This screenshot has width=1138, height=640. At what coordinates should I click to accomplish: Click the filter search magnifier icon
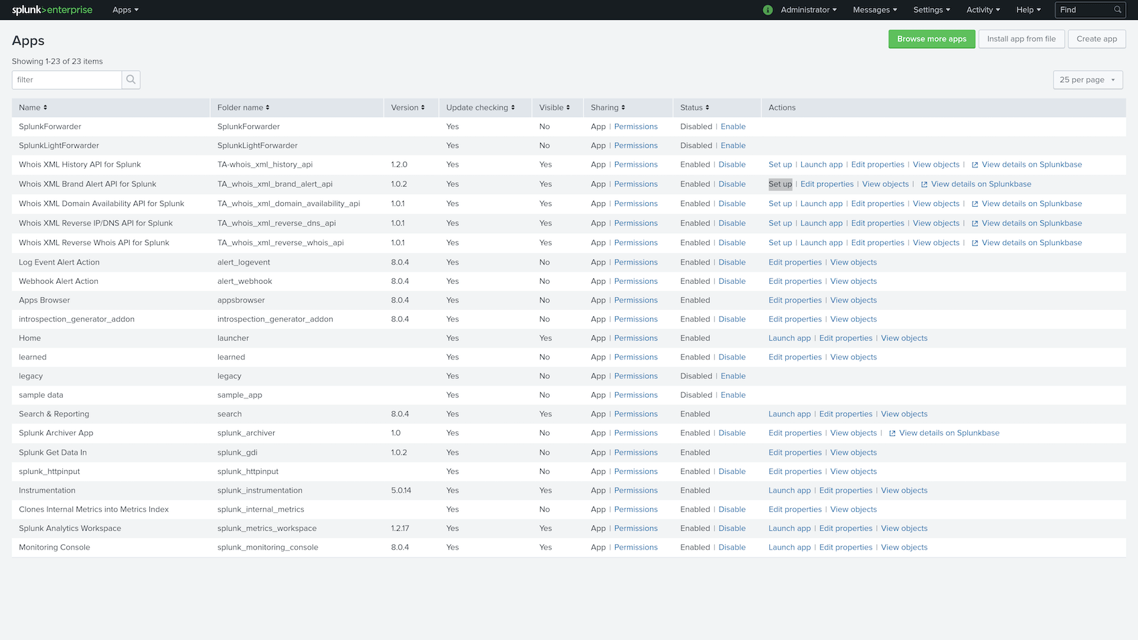[x=131, y=80]
